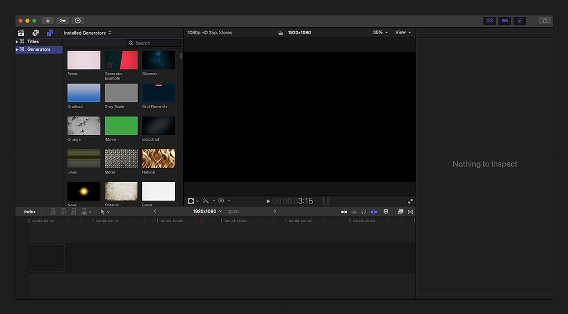This screenshot has height=314, width=568.
Task: Click the Import Media arrow button
Action: tap(48, 21)
